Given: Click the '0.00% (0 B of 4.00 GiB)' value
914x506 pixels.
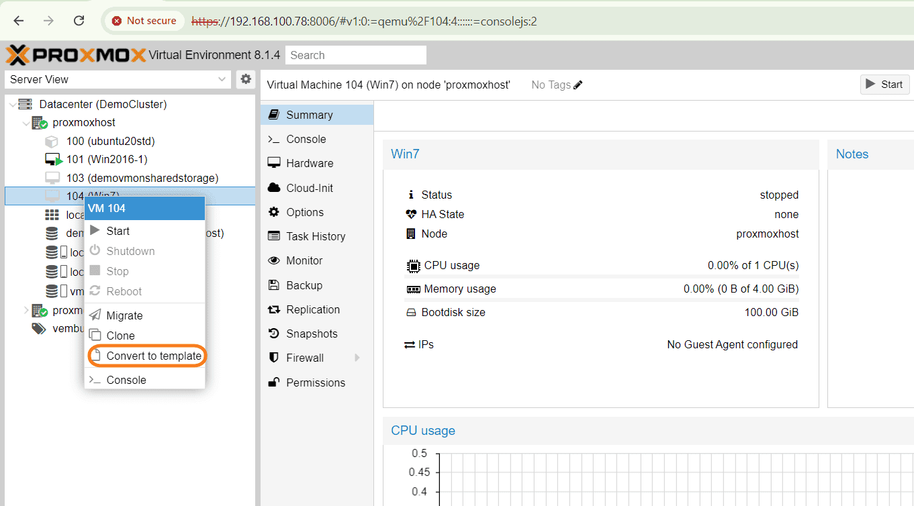Looking at the screenshot, I should click(x=741, y=289).
